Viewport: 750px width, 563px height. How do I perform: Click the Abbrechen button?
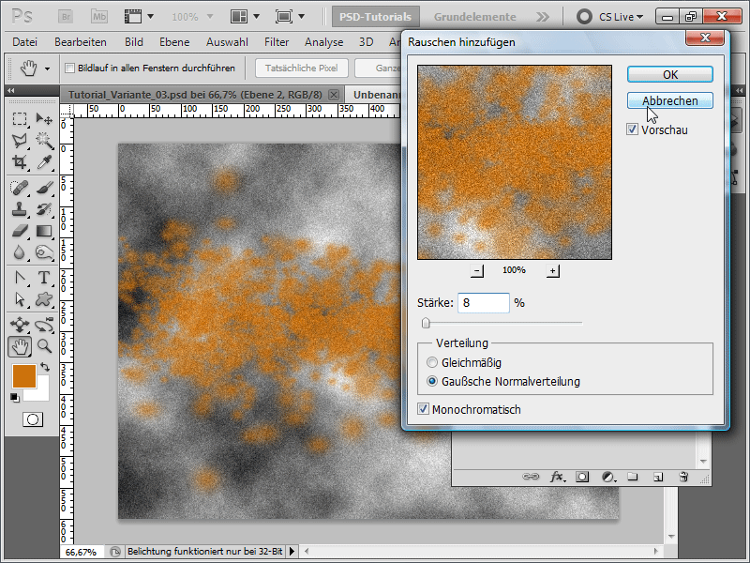pos(669,100)
